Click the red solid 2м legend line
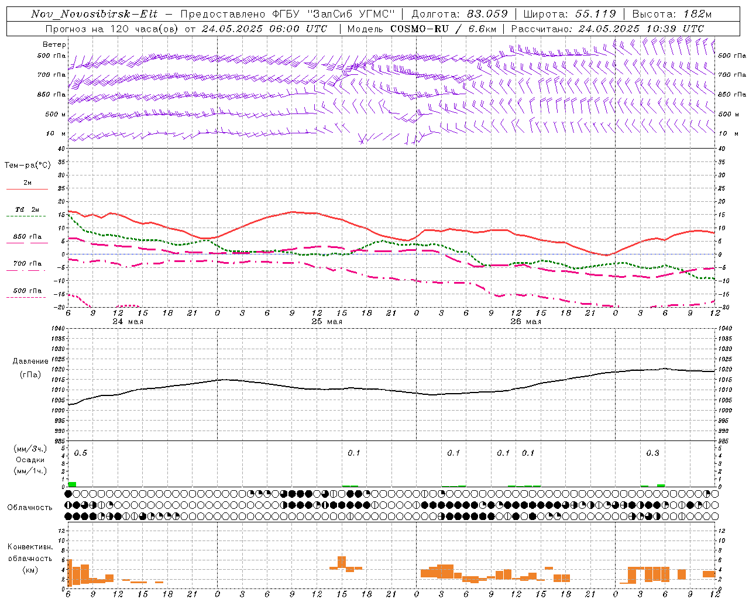This screenshot has width=749, height=599. (27, 190)
